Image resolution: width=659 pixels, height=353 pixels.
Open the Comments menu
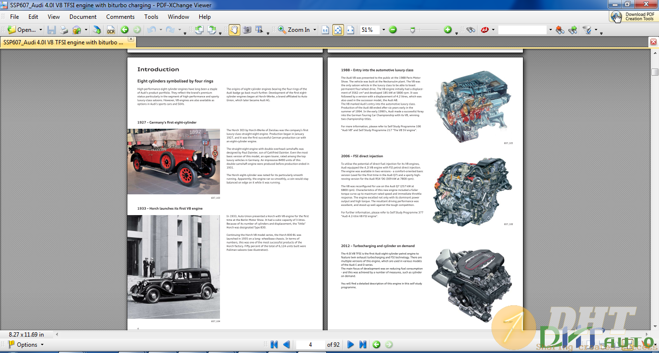coord(120,17)
